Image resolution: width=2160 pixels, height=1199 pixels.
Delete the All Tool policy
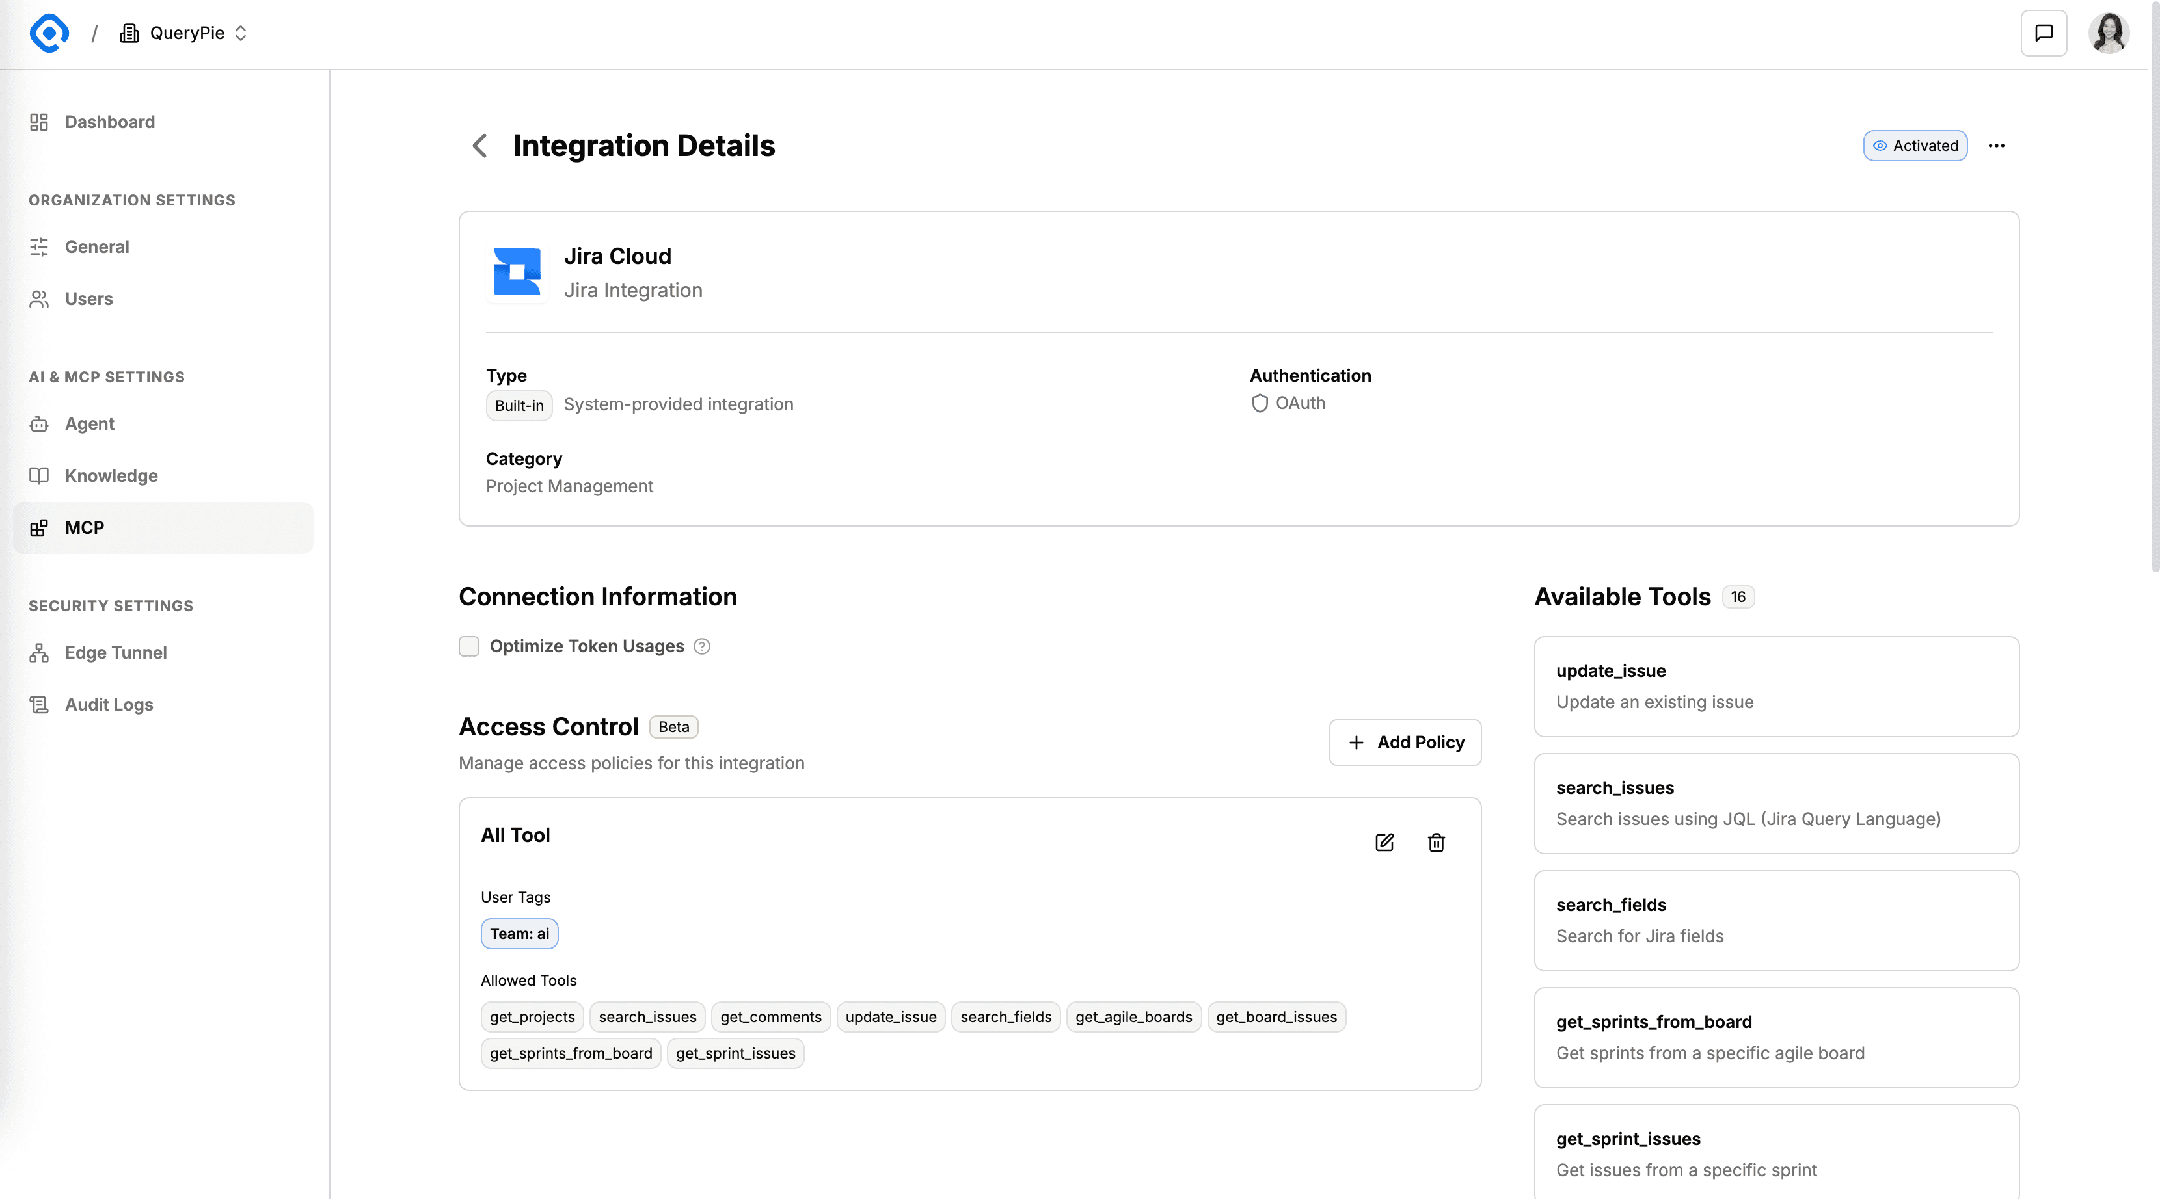(x=1437, y=842)
